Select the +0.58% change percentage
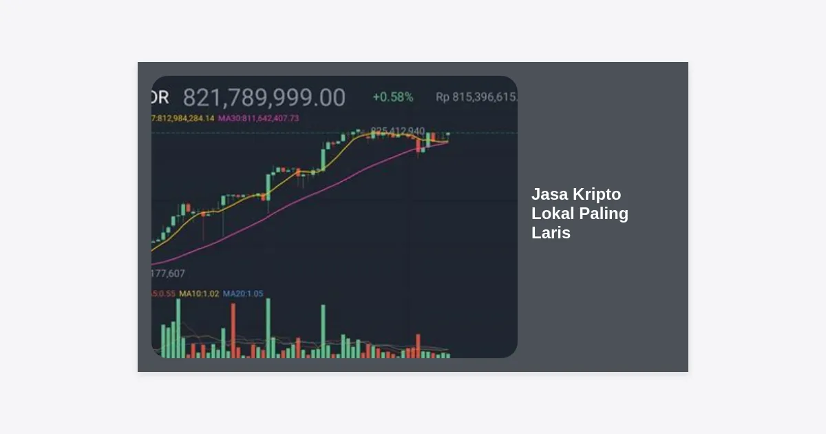Screen dimensions: 826x434 (393, 97)
